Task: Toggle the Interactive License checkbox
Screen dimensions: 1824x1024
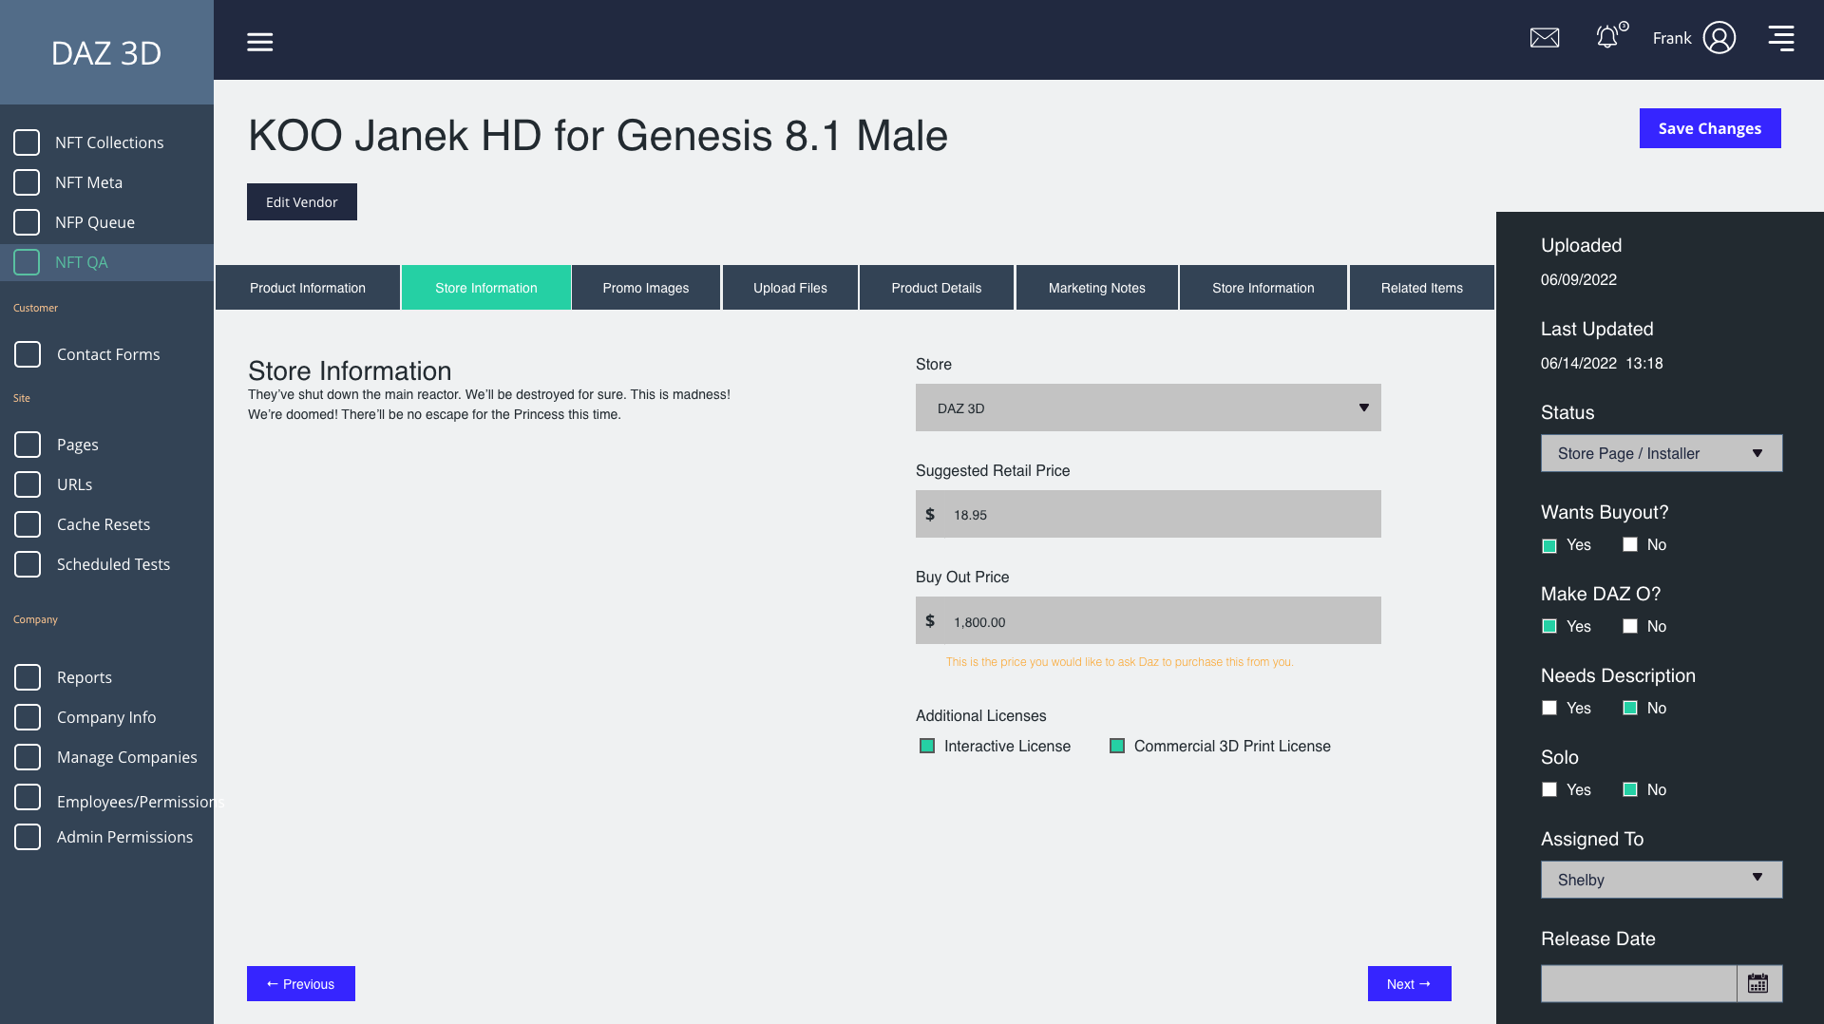Action: 927,746
